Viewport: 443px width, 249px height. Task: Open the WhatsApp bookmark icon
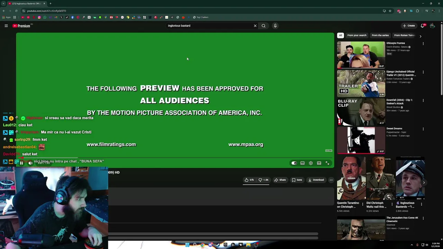click(x=45, y=17)
